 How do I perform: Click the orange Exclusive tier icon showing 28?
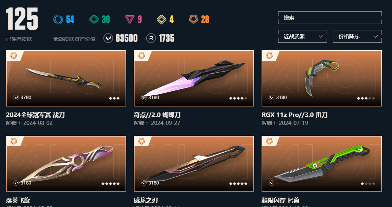tap(194, 19)
